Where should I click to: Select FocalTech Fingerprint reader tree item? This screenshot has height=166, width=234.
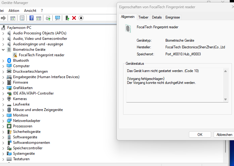[x=42, y=55]
